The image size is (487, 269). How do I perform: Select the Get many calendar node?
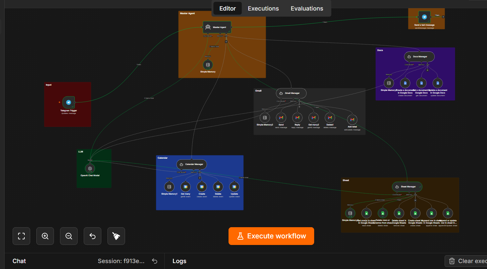coord(185,187)
